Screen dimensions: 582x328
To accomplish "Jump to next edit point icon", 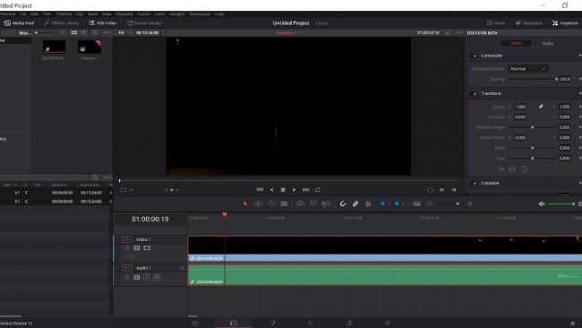I will (441, 190).
